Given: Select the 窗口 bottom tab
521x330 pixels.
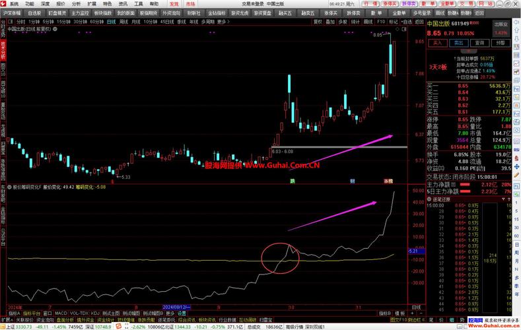Looking at the screenshot, I should 48,313.
